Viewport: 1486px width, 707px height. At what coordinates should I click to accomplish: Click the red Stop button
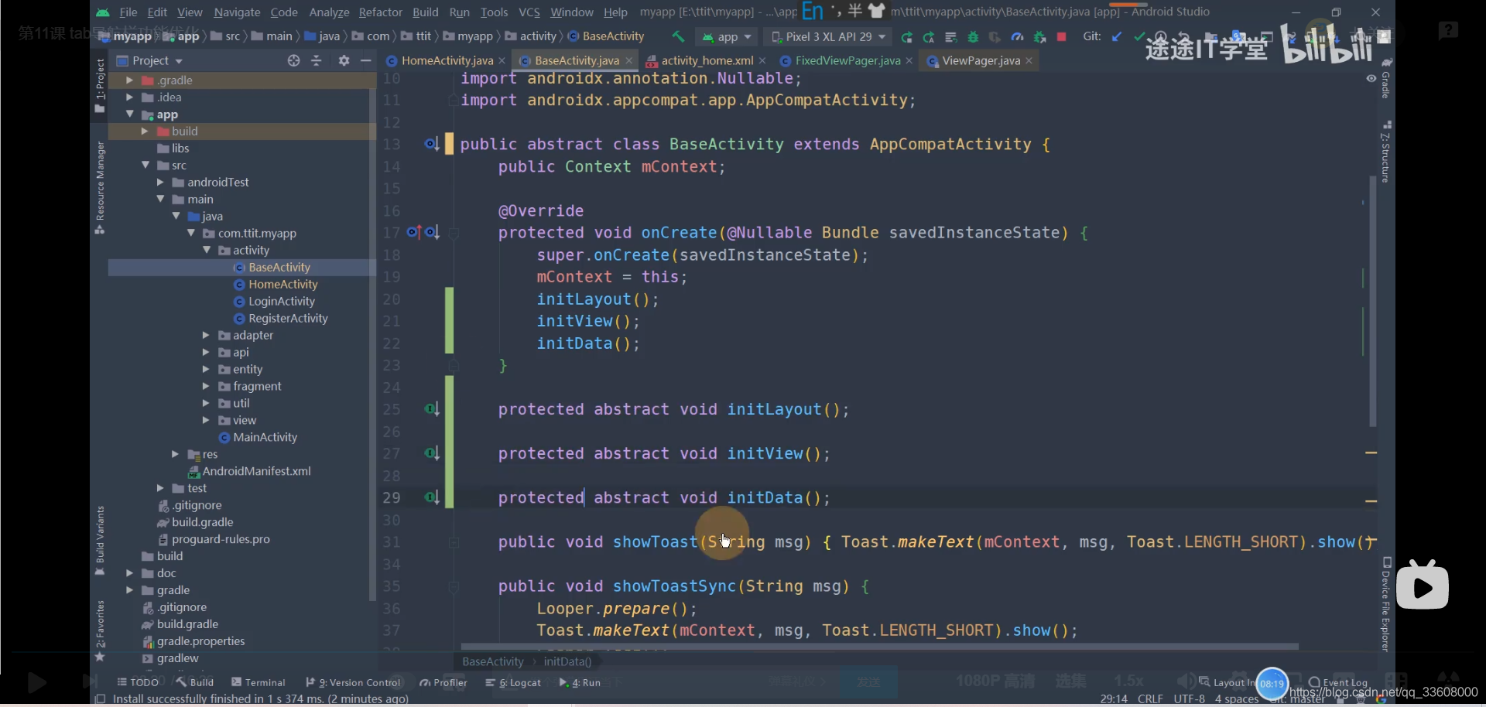[1062, 36]
